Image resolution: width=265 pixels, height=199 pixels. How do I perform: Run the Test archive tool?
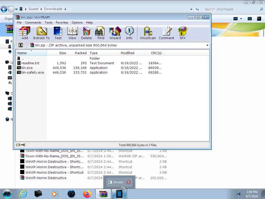coord(58,33)
